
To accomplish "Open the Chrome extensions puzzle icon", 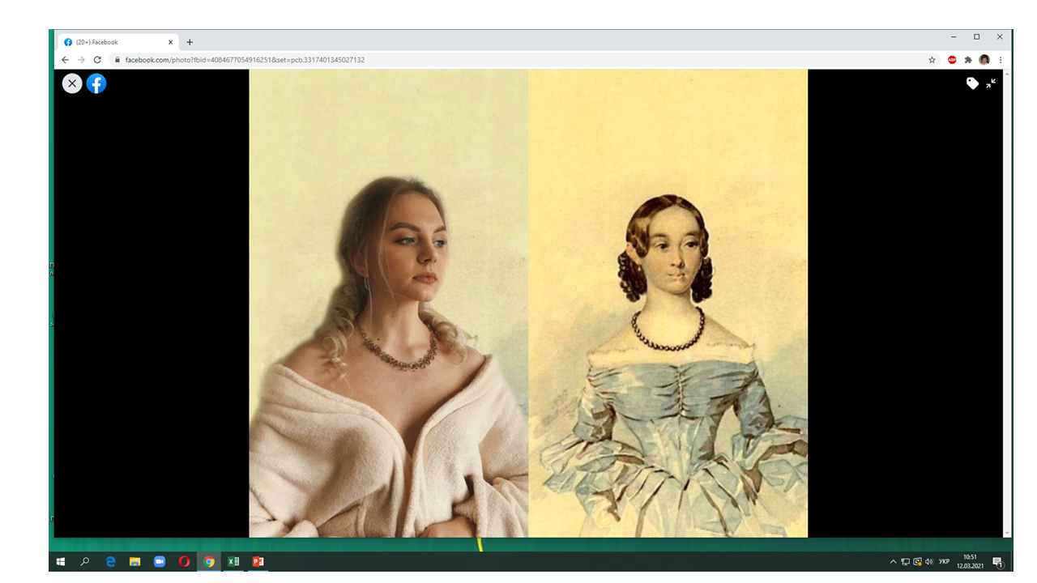I will coord(968,60).
